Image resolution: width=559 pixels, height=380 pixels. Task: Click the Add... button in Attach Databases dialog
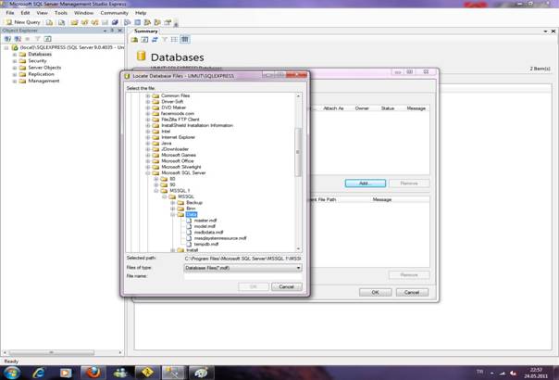tap(366, 184)
